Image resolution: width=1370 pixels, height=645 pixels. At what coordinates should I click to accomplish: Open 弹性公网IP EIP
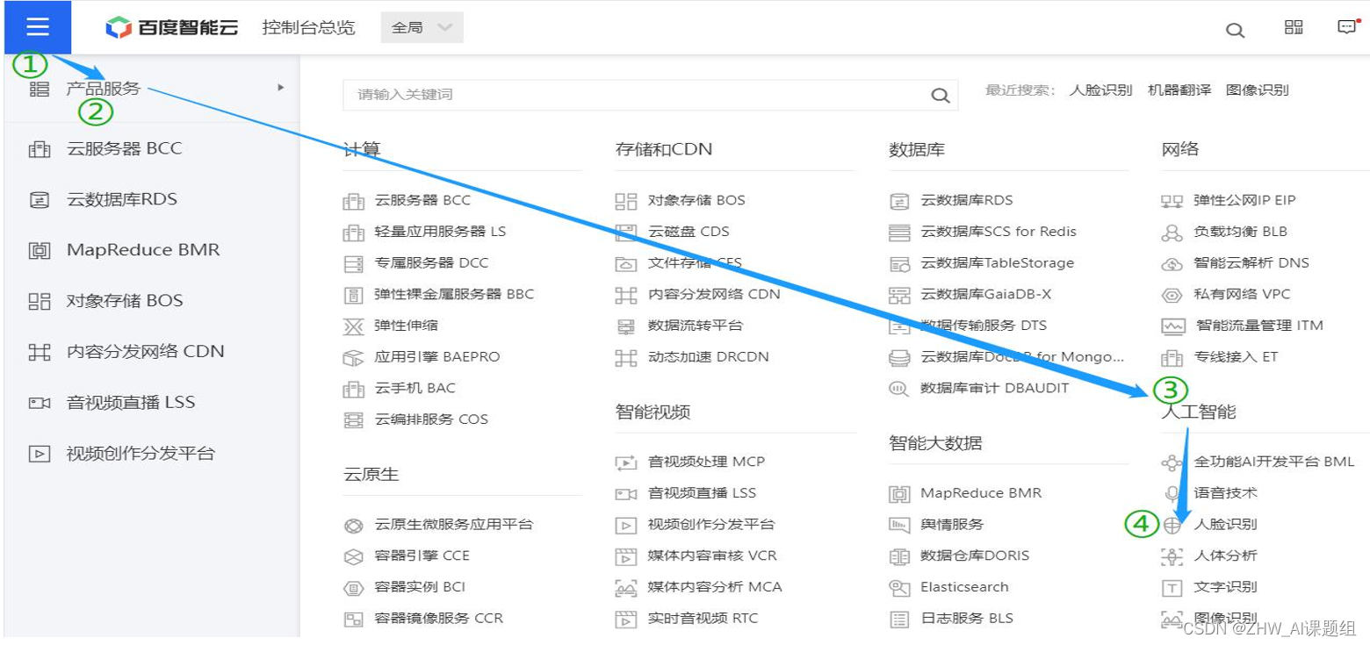(x=1244, y=200)
